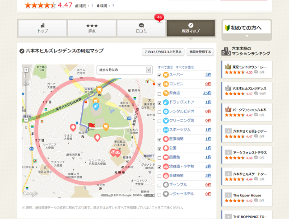
Task: Click the 環境 question mark help icon
Action: pos(113,6)
